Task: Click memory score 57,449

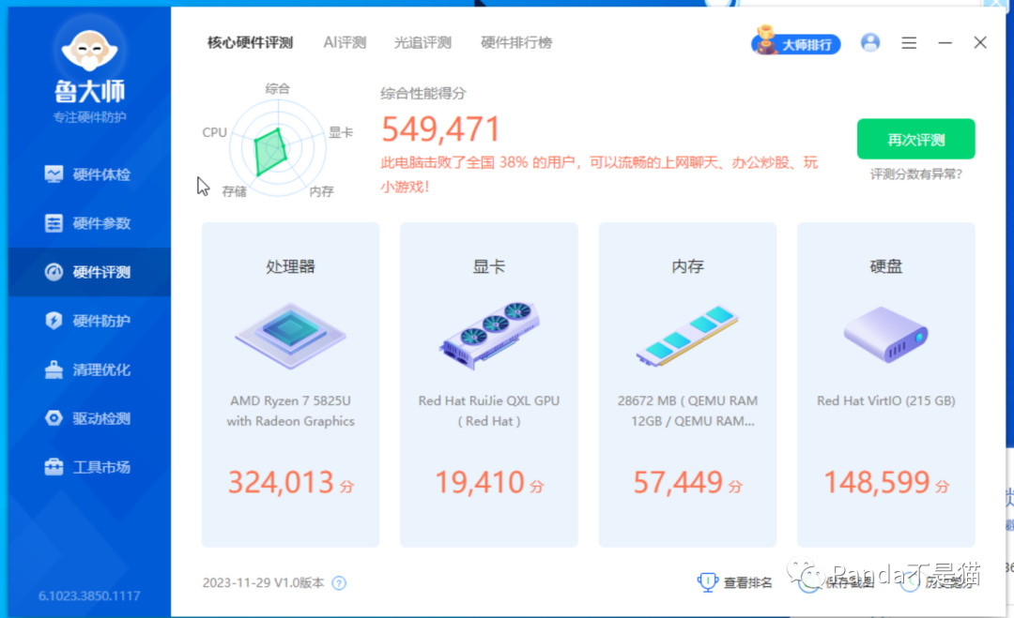Action: pos(678,482)
